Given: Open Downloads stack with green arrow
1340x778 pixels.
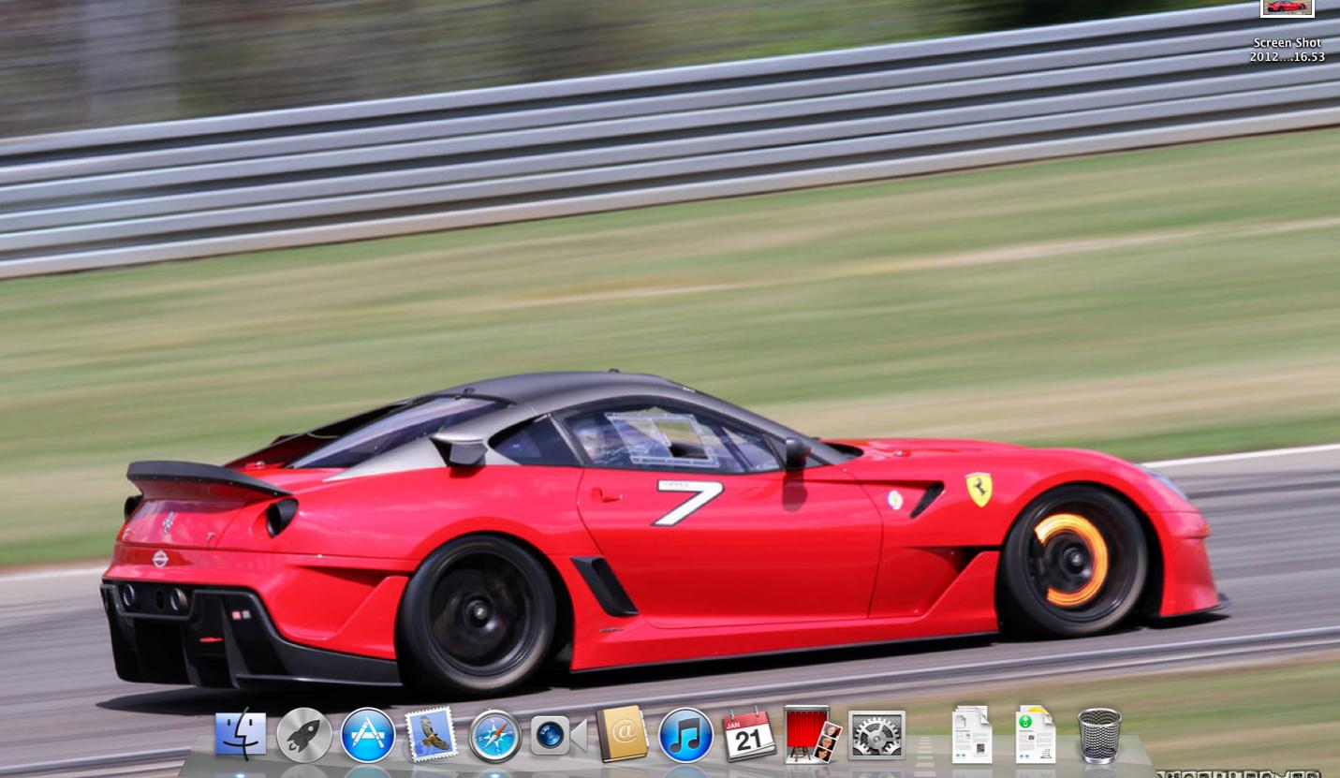Looking at the screenshot, I should 1036,735.
